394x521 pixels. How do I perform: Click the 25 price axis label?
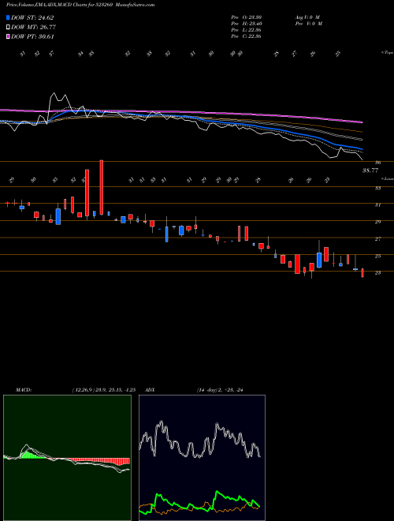[x=377, y=257]
